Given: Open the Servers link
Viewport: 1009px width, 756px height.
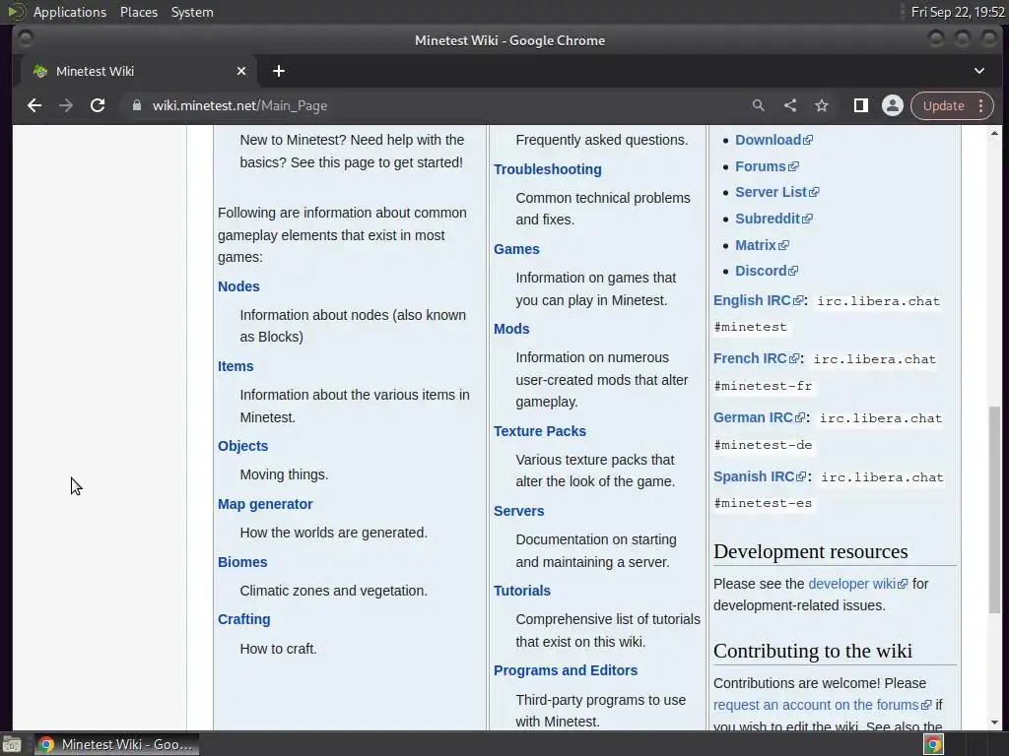Looking at the screenshot, I should point(518,511).
